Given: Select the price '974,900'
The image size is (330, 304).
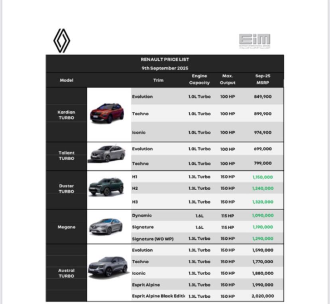Looking at the screenshot, I should 263,132.
